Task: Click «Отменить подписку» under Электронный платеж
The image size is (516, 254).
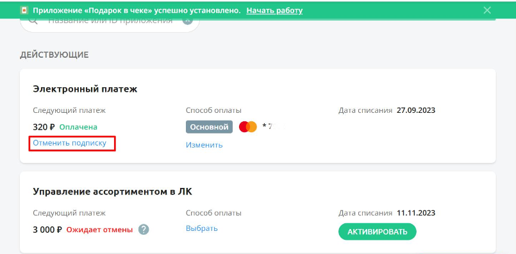Action: 69,143
